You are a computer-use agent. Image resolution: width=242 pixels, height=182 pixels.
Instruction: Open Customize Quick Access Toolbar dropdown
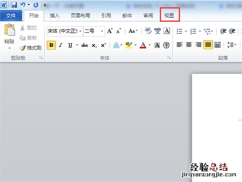point(45,5)
